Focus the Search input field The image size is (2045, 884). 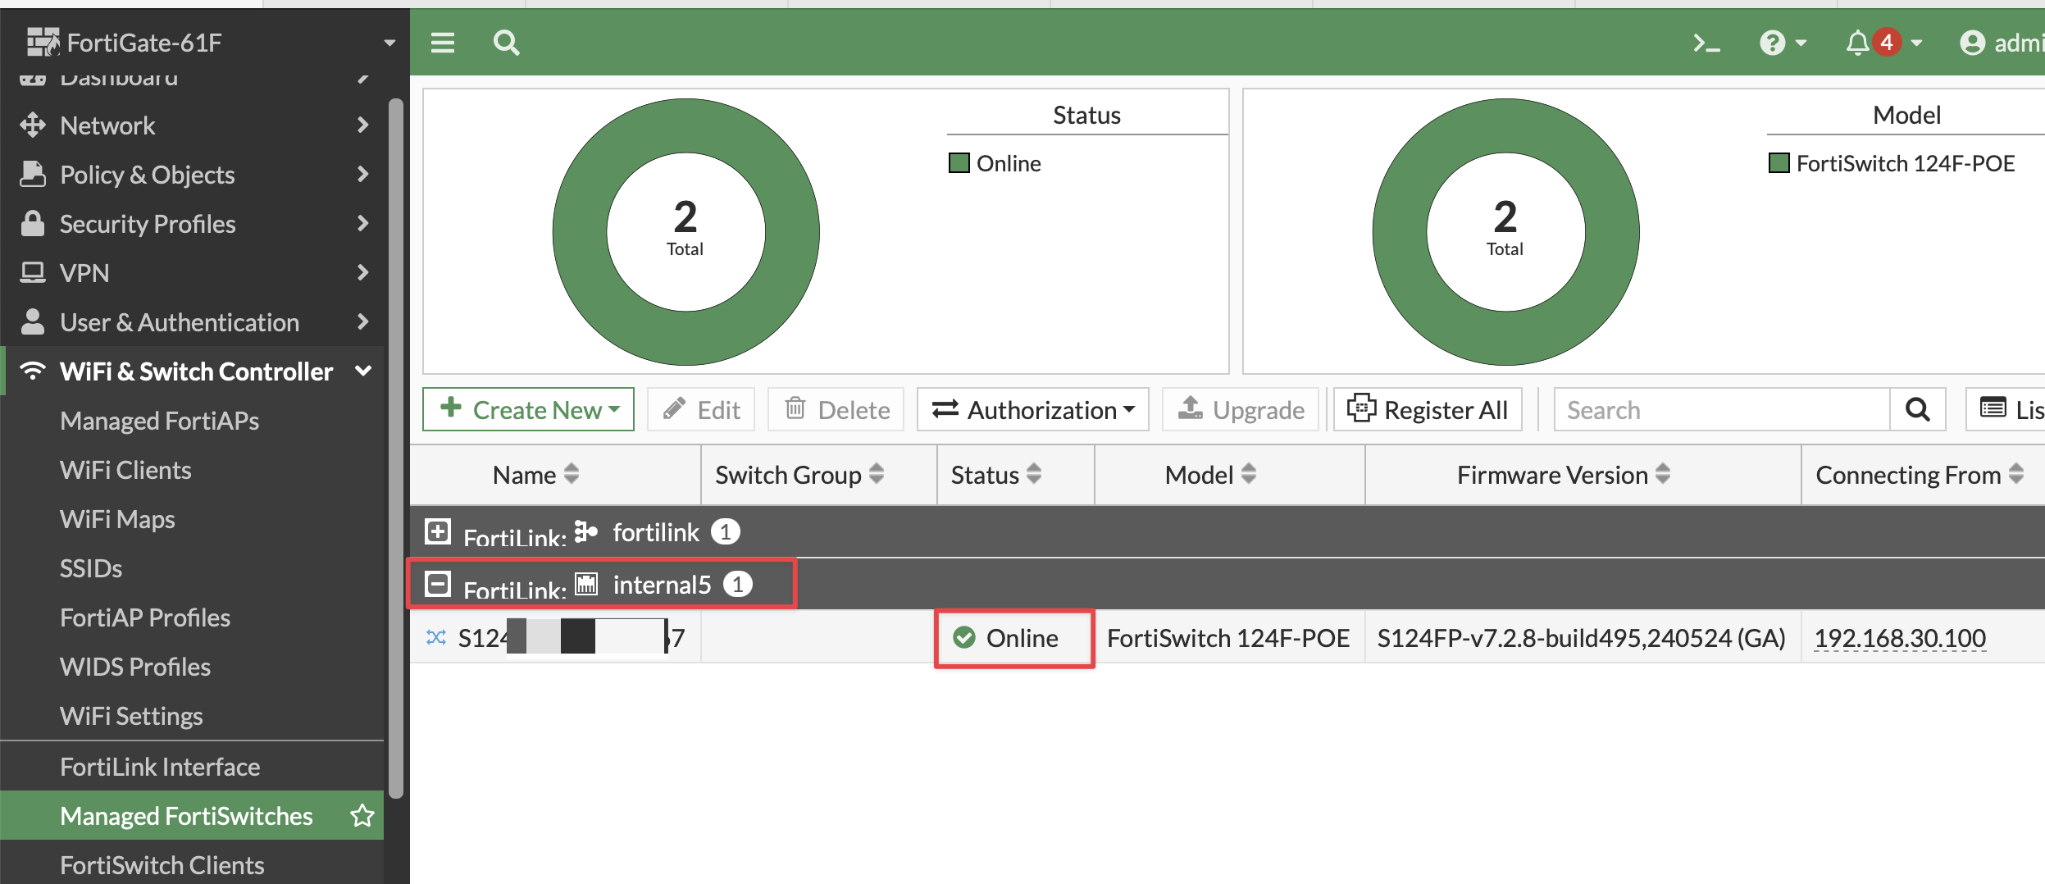coord(1722,409)
